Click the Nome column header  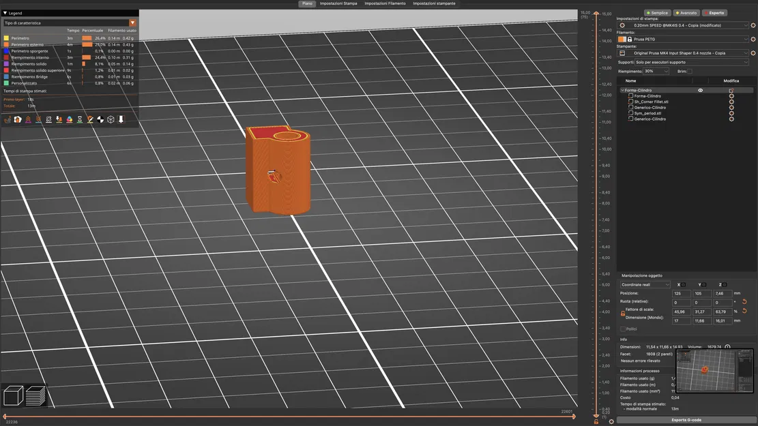click(x=631, y=81)
